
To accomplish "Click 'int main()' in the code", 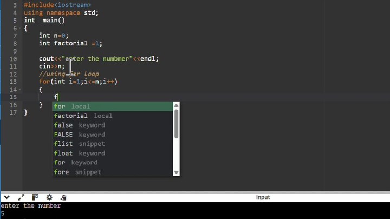I will click(x=44, y=21).
